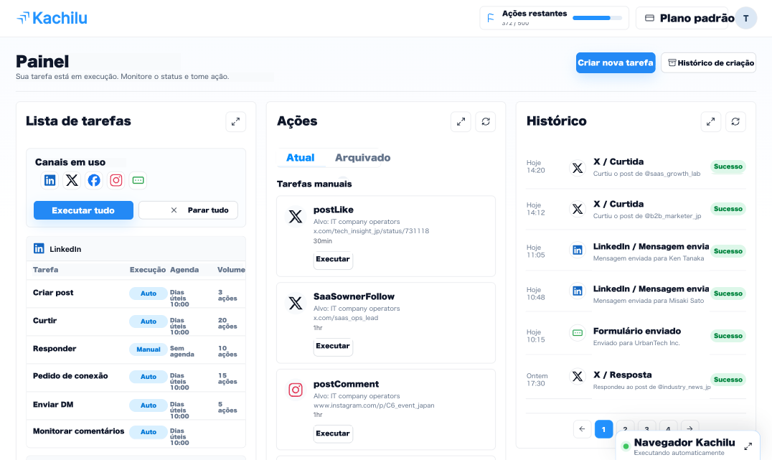Toggle the Auto mode for Criar post
Image resolution: width=772 pixels, height=460 pixels.
pos(149,294)
